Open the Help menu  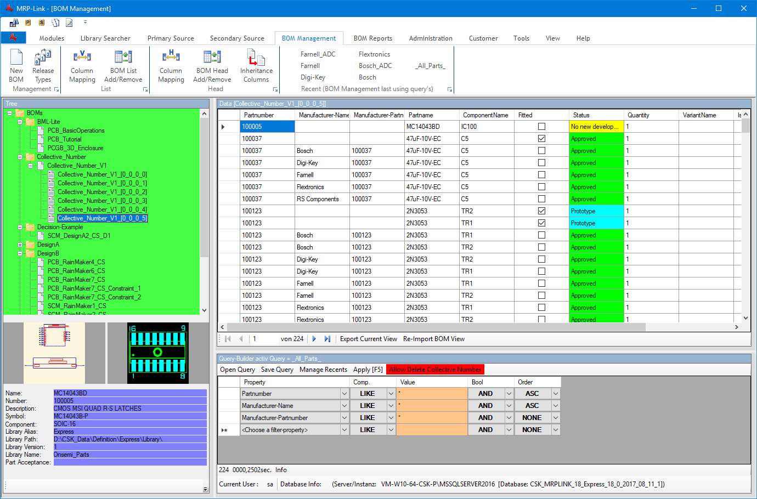(583, 38)
